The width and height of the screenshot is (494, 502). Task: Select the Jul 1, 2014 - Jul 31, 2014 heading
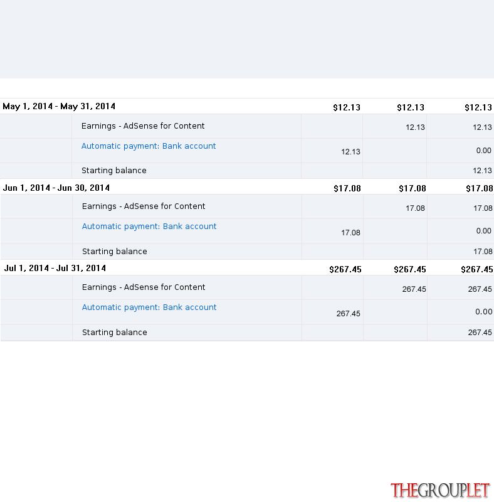[55, 268]
